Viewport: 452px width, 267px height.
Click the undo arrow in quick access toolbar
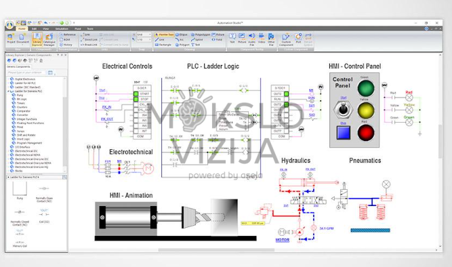[45, 23]
